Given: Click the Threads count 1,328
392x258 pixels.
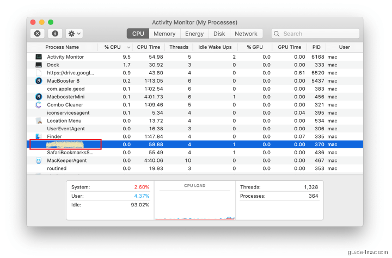Looking at the screenshot, I should point(311,187).
